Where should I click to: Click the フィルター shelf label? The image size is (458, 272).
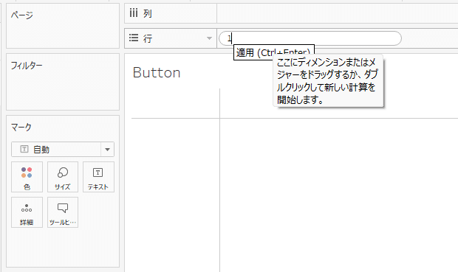click(27, 66)
